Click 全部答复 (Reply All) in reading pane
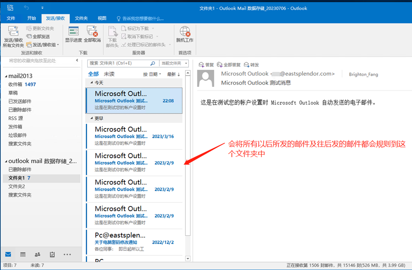The height and width of the screenshot is (270, 412). point(228,65)
